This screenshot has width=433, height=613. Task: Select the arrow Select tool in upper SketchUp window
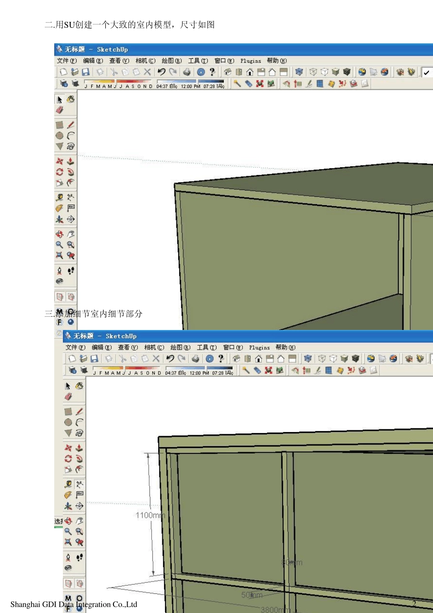[59, 99]
